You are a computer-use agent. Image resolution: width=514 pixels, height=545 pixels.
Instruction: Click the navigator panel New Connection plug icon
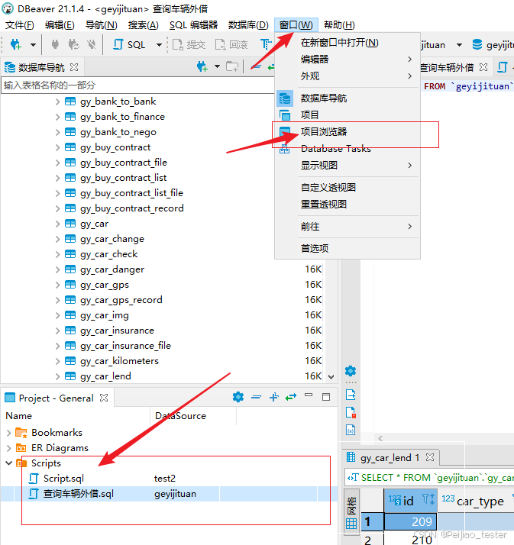tap(202, 66)
